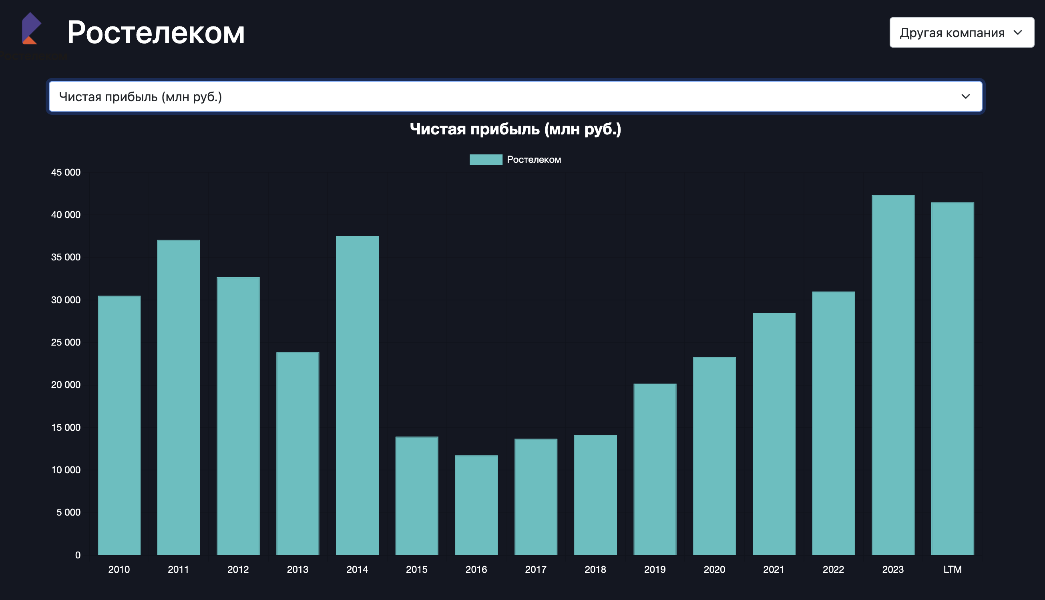Toggle the Ростелеком legend color swatch

pyautogui.click(x=486, y=160)
